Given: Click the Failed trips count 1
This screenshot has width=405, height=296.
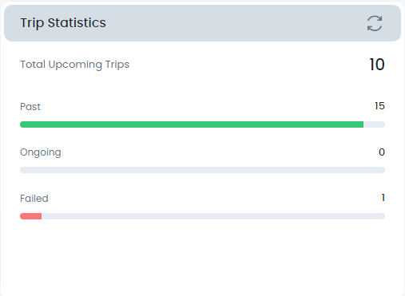Looking at the screenshot, I should [383, 198].
